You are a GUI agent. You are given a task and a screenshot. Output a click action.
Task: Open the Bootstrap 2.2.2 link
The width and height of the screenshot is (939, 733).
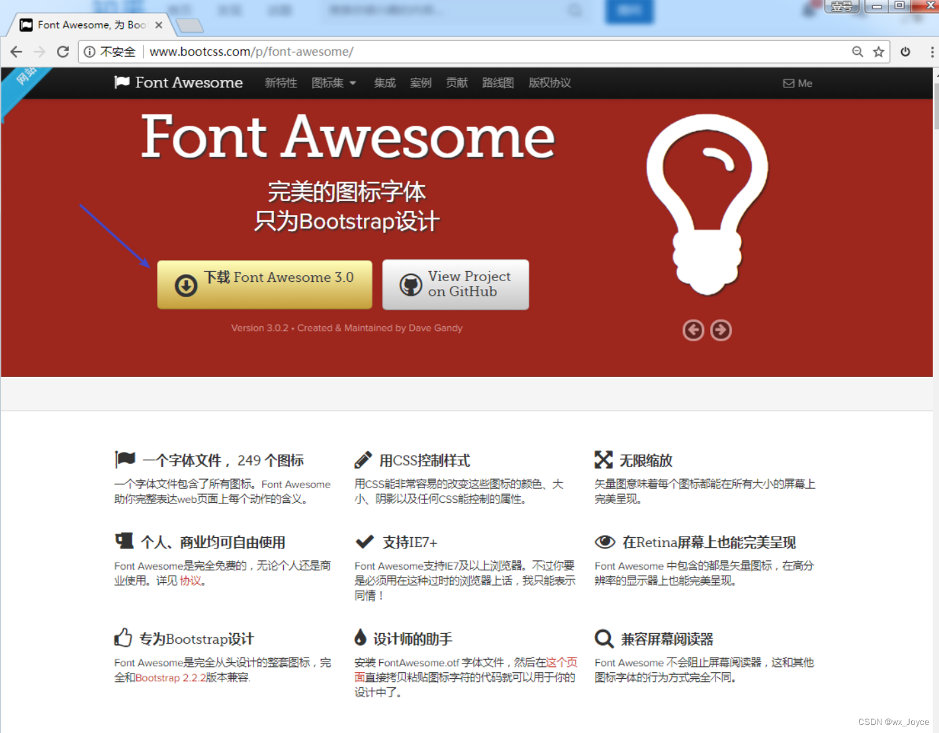[x=171, y=677]
